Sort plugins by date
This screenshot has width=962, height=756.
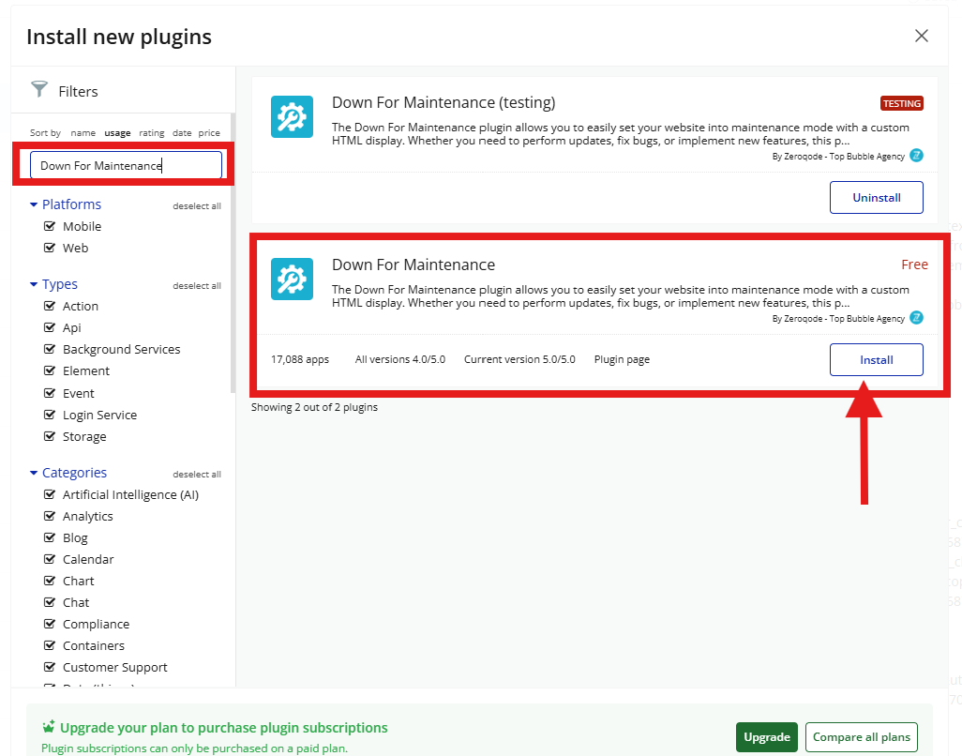182,132
